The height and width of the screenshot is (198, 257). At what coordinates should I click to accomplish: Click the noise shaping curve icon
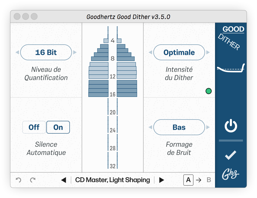(x=231, y=68)
